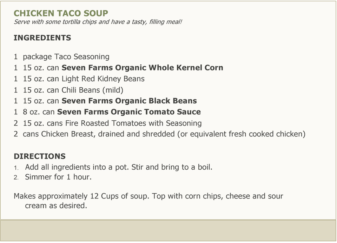Click Seven Farms Organic Black Beans

pyautogui.click(x=129, y=101)
